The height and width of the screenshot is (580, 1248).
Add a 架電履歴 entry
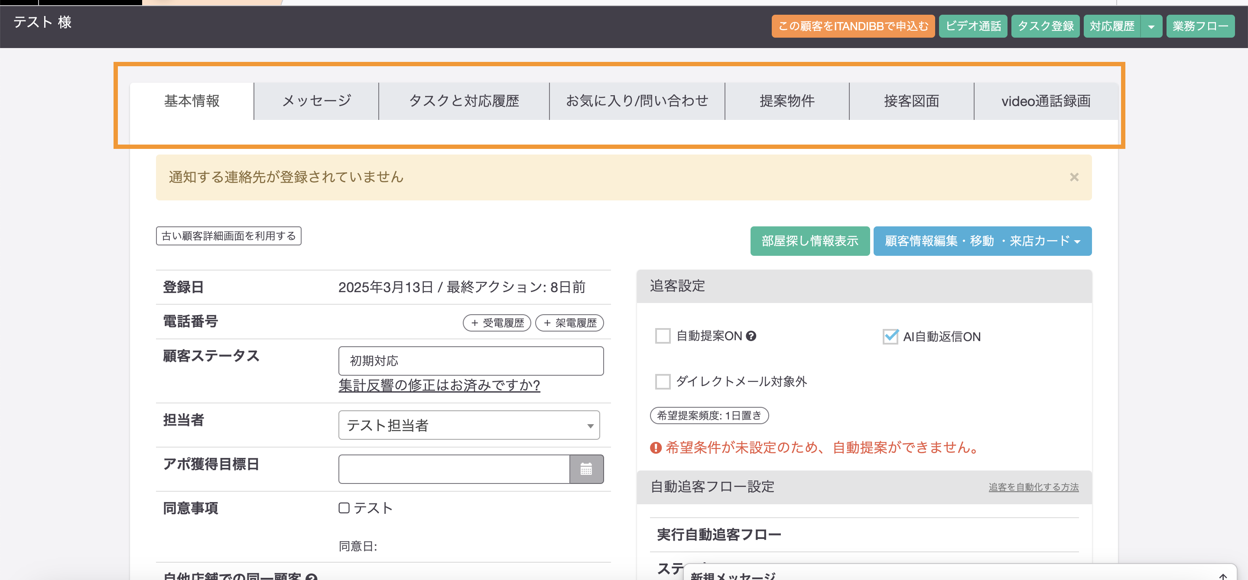click(569, 322)
